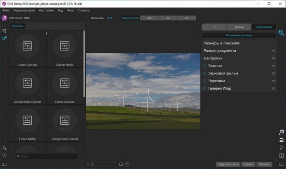Click the Поместиться fit button

click(x=130, y=18)
